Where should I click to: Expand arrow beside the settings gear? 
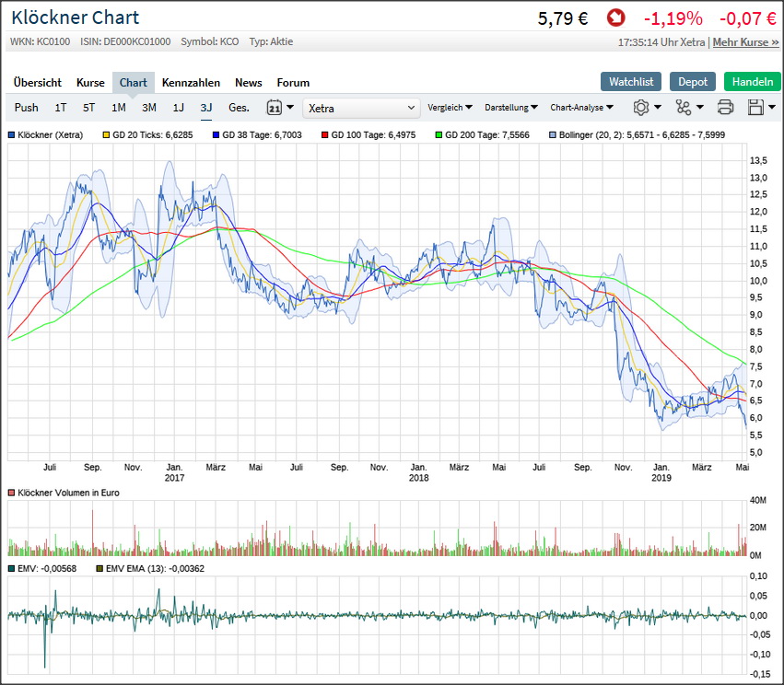(x=658, y=107)
